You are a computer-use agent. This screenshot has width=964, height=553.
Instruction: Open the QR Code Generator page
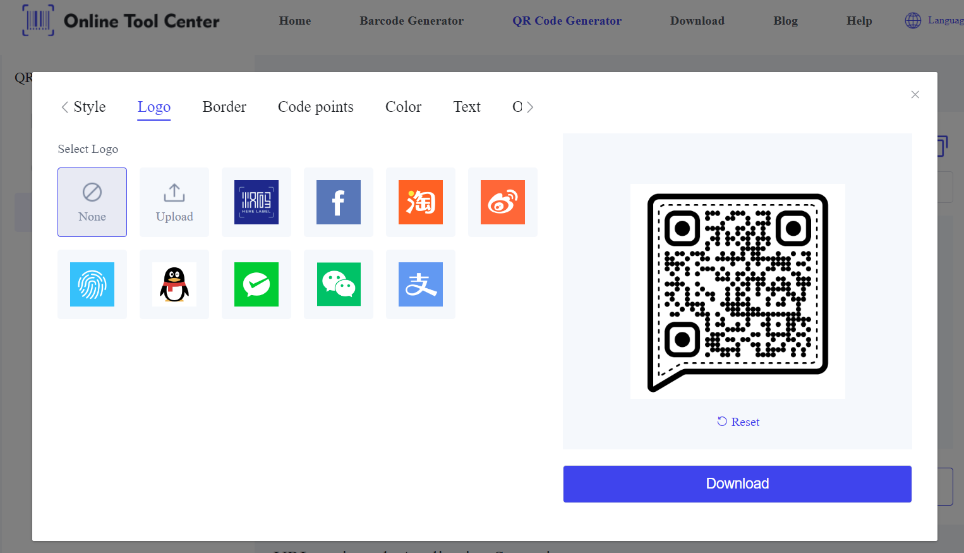[x=567, y=21]
